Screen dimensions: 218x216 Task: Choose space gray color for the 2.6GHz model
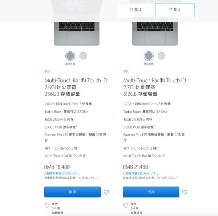coord(70,56)
